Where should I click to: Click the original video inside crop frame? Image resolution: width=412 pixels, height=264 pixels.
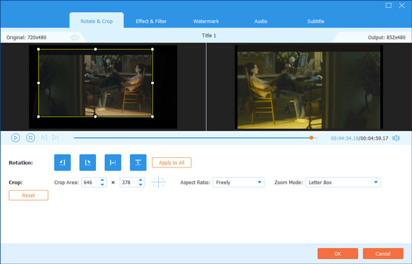[x=95, y=83]
